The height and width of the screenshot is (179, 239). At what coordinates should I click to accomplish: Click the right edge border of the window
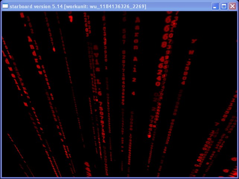click(x=238, y=93)
